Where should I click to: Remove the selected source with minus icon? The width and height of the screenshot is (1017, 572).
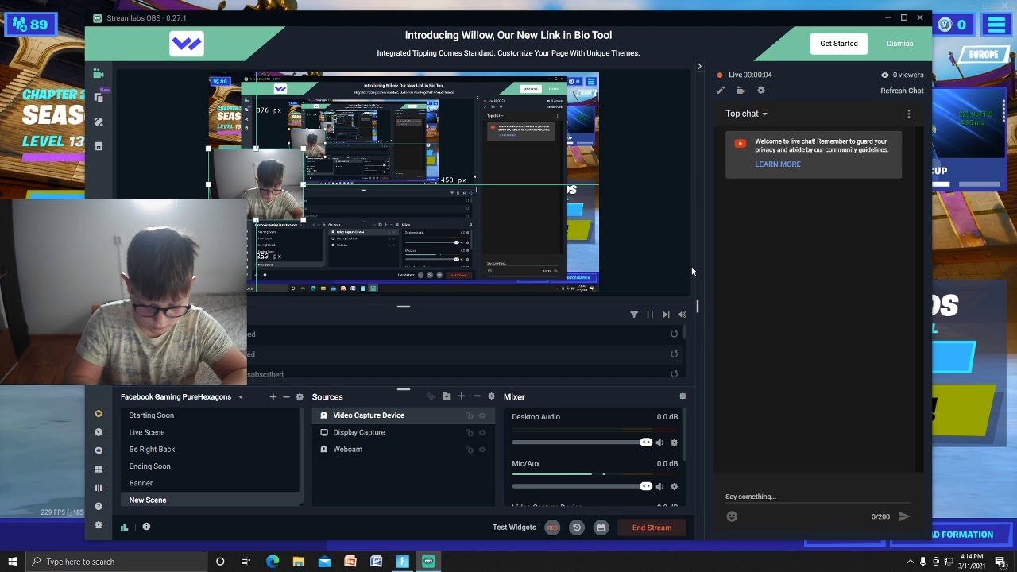pyautogui.click(x=476, y=396)
